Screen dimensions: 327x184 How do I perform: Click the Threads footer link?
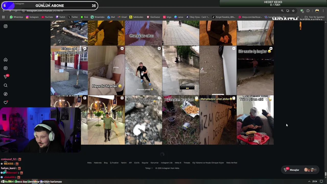[x=187, y=163]
